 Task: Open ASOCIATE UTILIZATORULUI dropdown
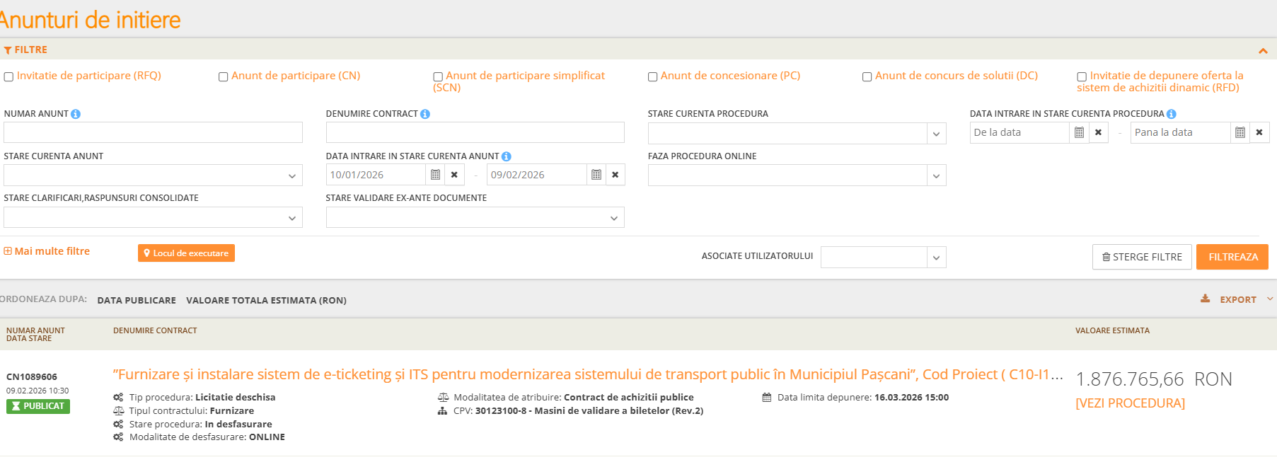pos(936,258)
